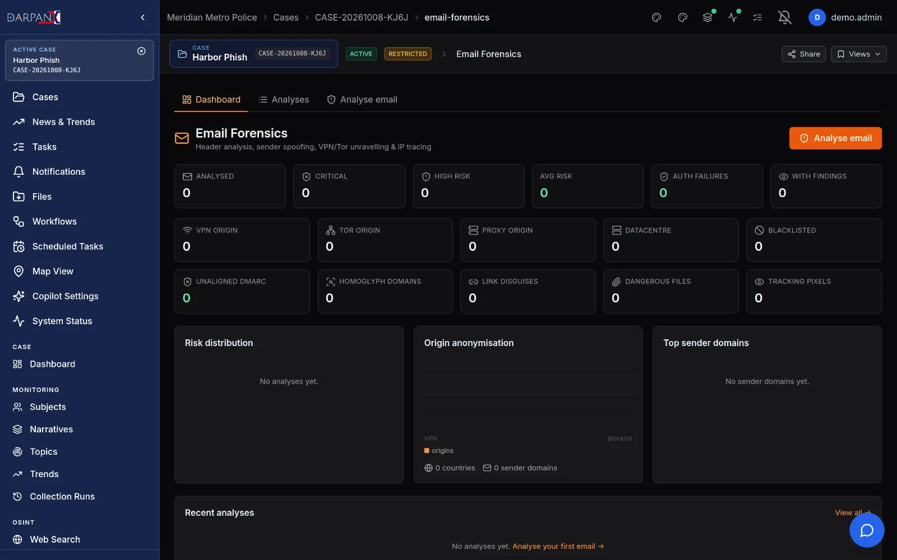This screenshot has height=560, width=897.
Task: Open System Status page
Action: point(80,321)
